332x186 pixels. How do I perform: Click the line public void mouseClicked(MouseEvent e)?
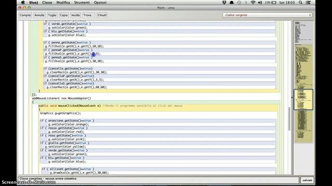pyautogui.click(x=70, y=105)
